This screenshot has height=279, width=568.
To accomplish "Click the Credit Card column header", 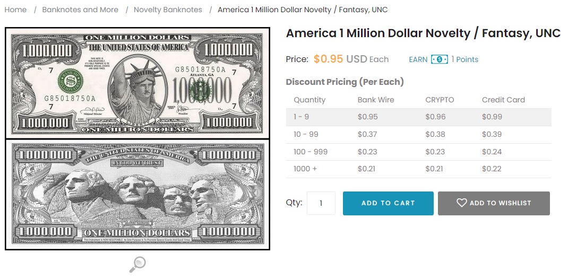I will tap(503, 100).
